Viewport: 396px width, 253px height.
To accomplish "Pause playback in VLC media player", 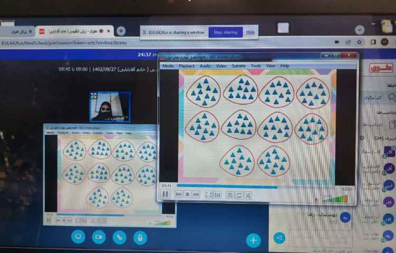I will coord(165,194).
